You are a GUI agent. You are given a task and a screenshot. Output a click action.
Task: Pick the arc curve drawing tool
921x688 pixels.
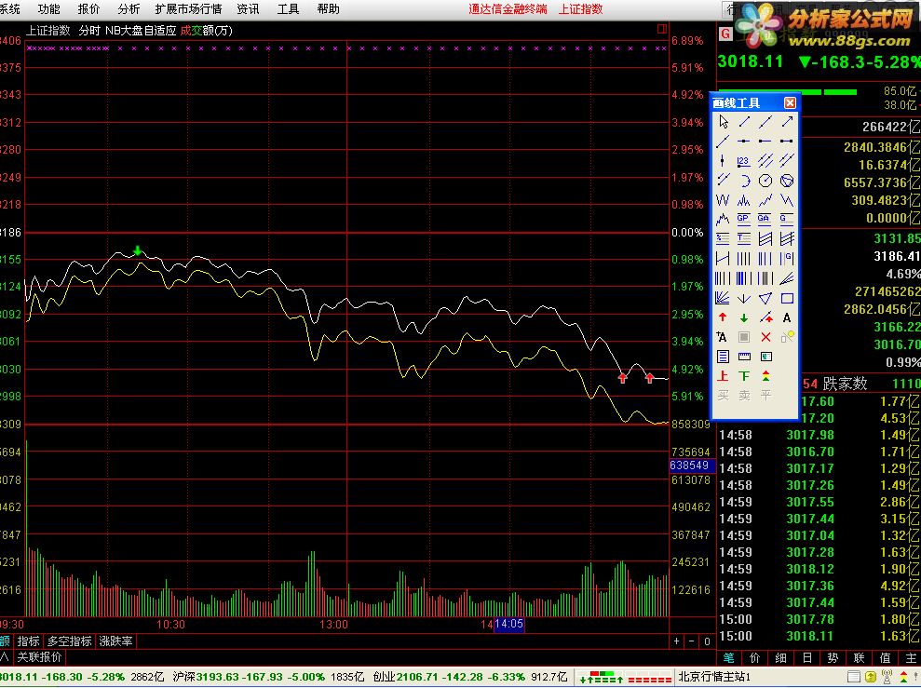point(744,181)
